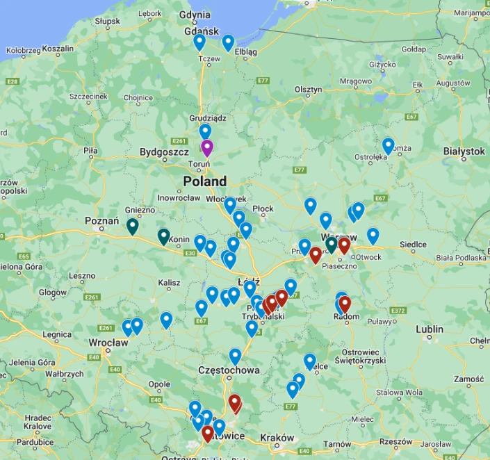Viewport: 490px width, 460px height.
Task: Click the red pin at Radom
Action: pyautogui.click(x=345, y=304)
